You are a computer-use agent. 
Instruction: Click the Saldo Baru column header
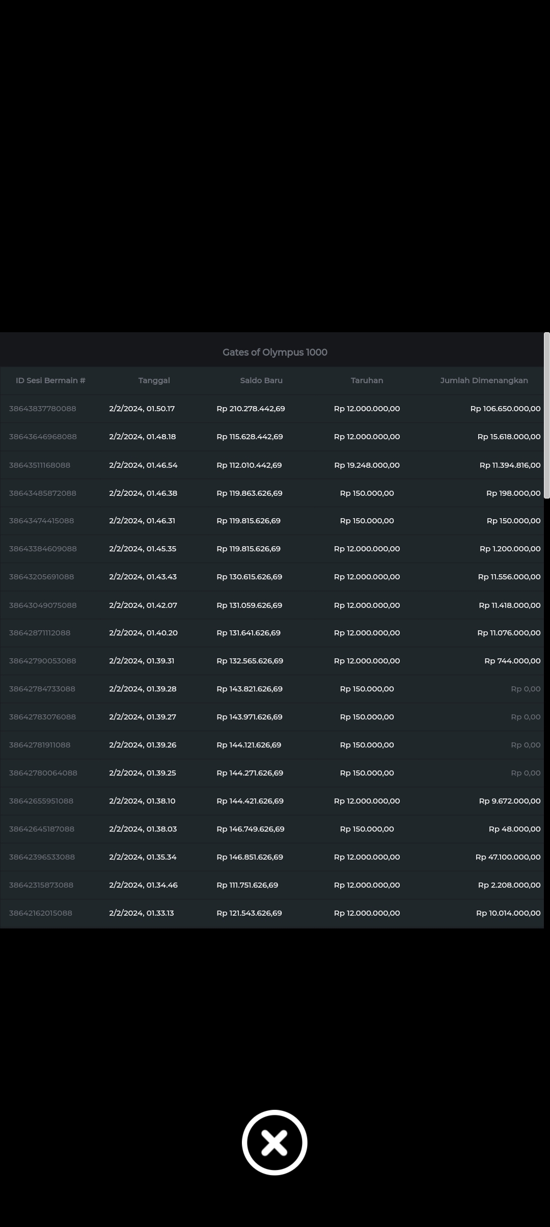tap(261, 381)
